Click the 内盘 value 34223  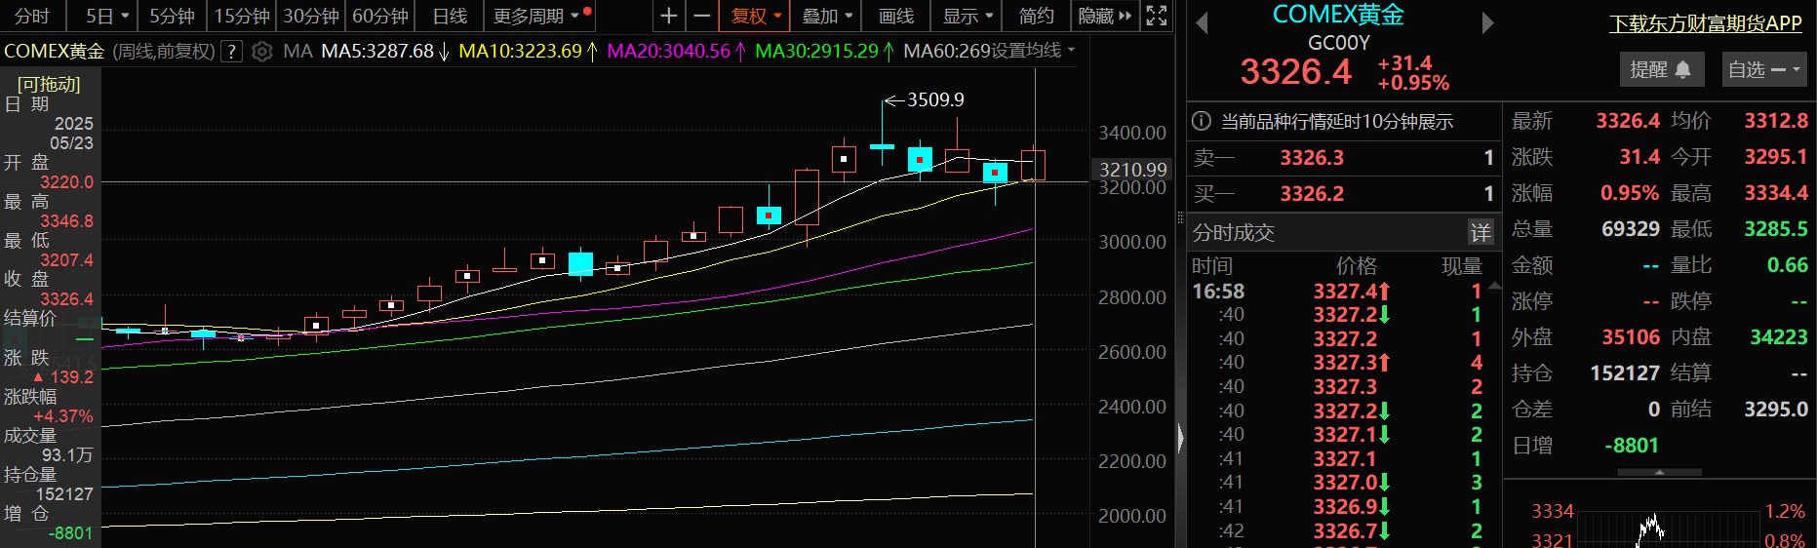1779,337
